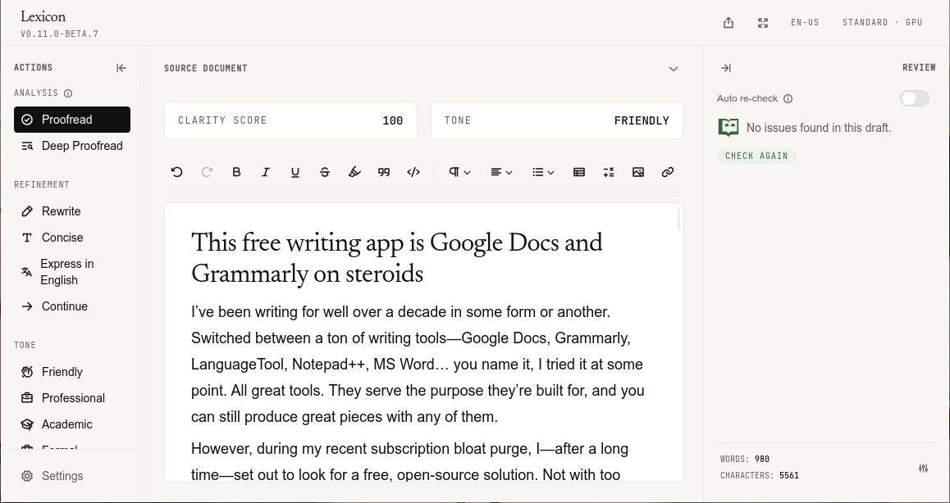Click into the document title heading
The image size is (950, 503).
[x=397, y=258]
